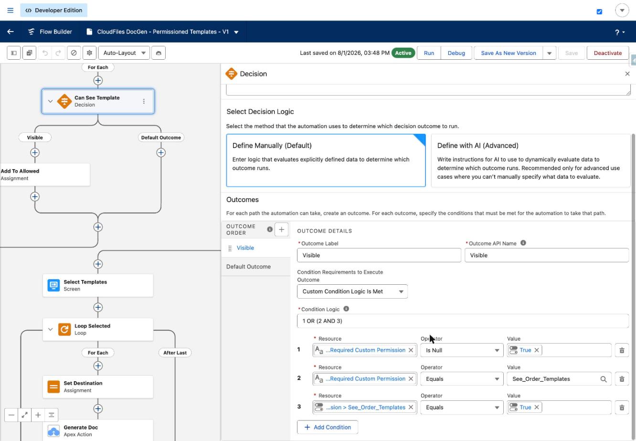The image size is (636, 441).
Task: Deactivate the flow
Action: coord(608,53)
